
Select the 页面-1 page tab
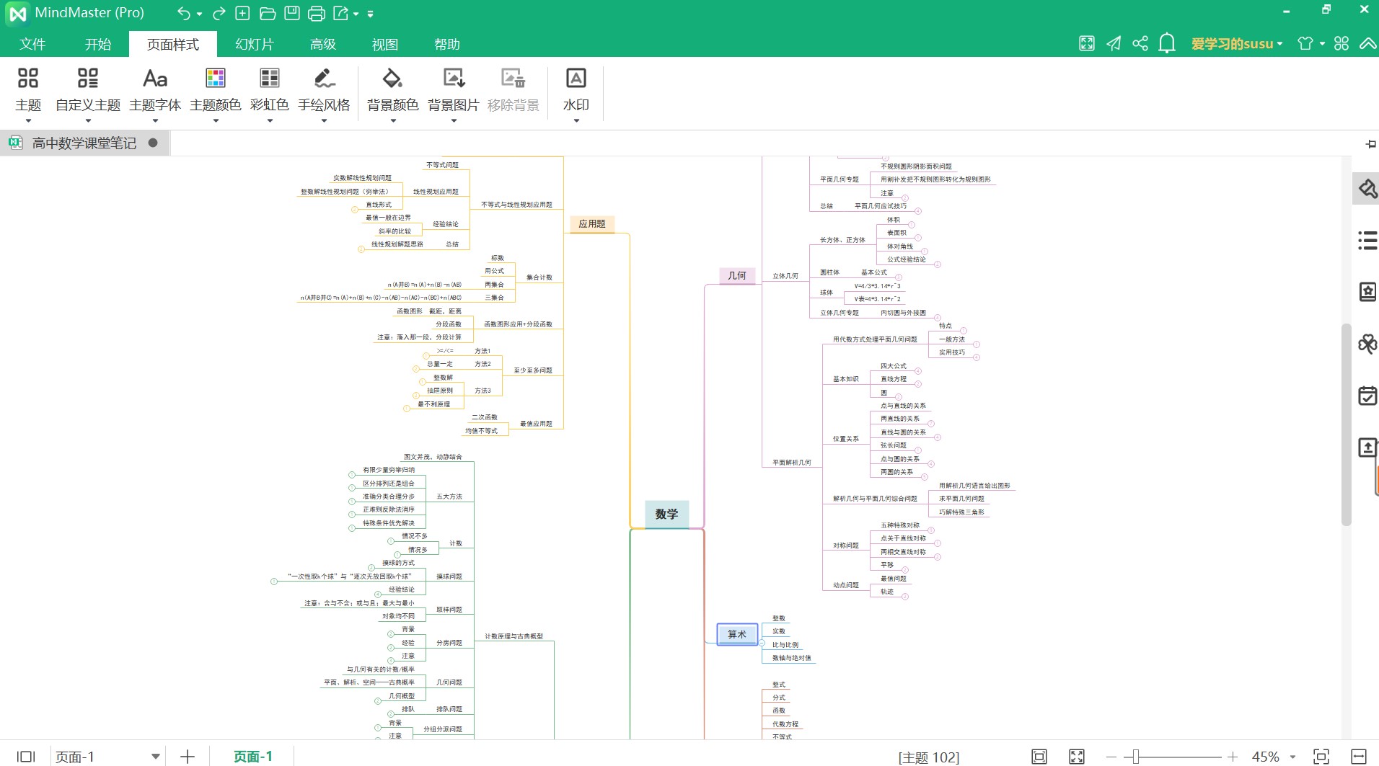(x=252, y=757)
